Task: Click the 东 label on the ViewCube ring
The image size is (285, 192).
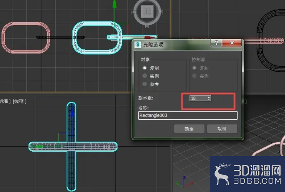Action: point(160,12)
